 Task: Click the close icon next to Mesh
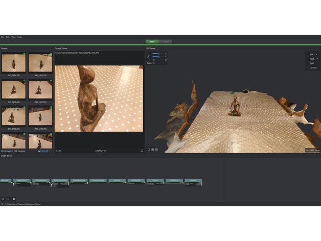pos(316,59)
